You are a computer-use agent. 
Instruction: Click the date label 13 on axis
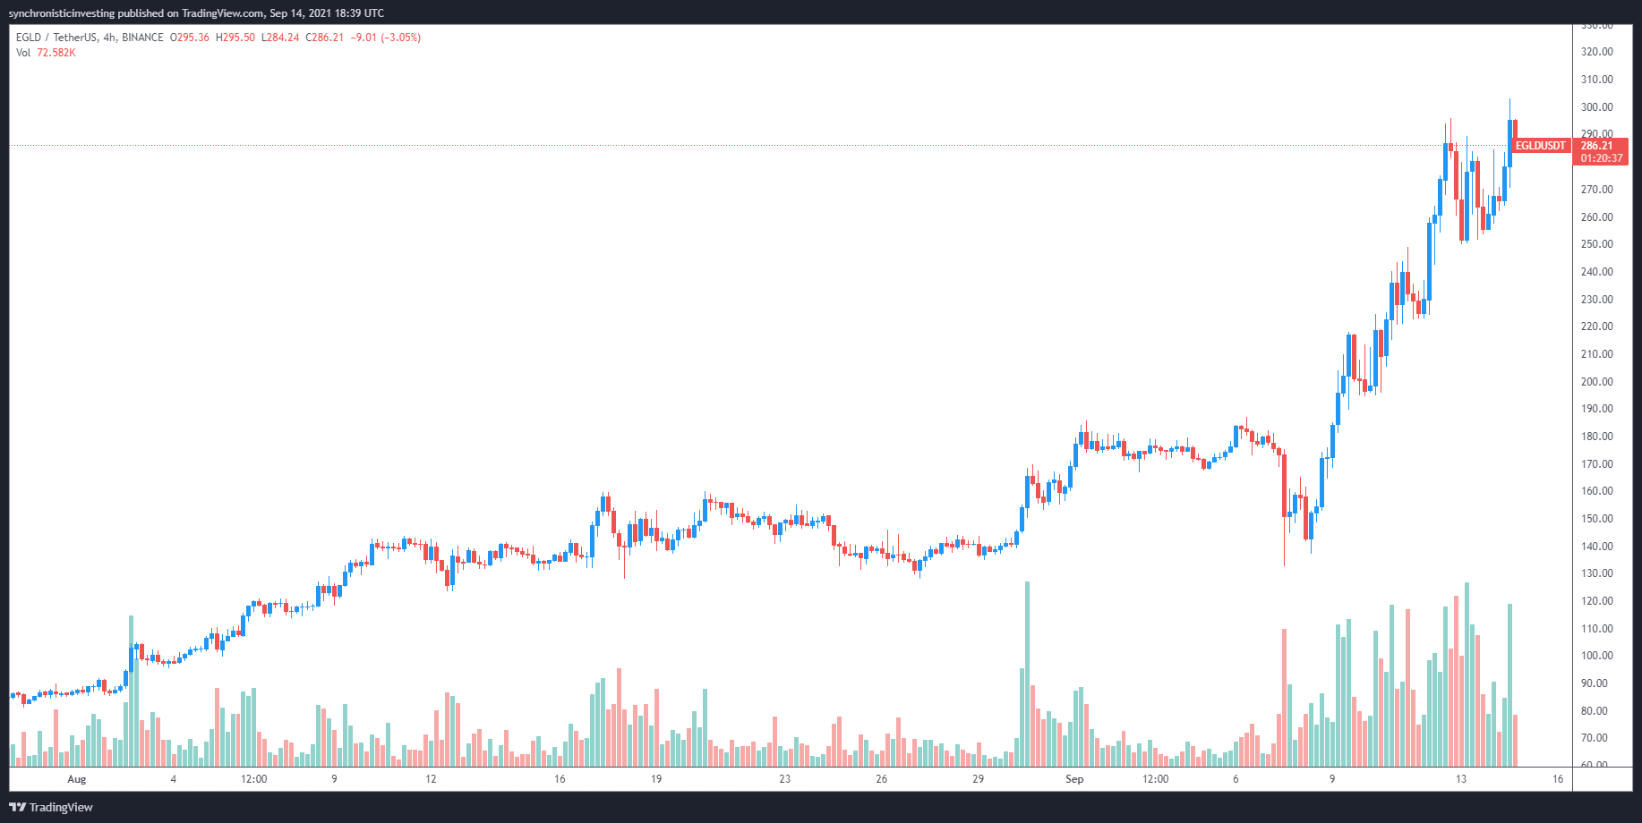point(1461,779)
